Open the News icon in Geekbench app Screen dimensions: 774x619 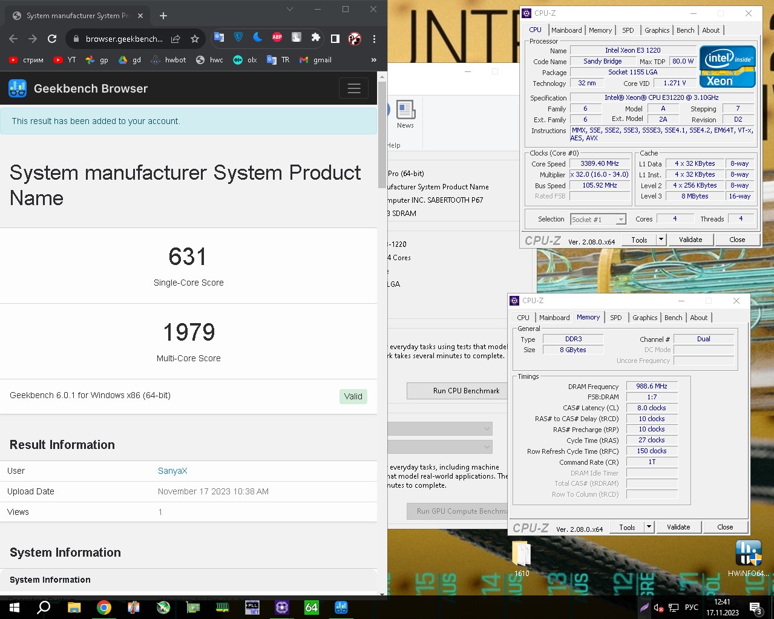tap(405, 114)
